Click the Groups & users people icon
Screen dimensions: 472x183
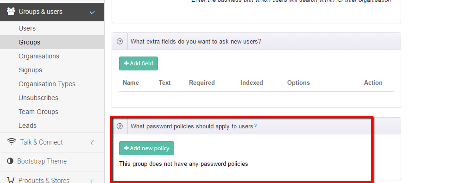click(x=11, y=12)
